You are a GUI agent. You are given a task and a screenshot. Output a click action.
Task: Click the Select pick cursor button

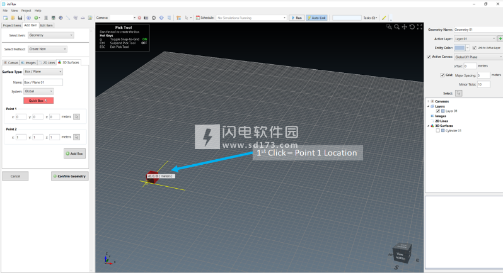pyautogui.click(x=458, y=94)
